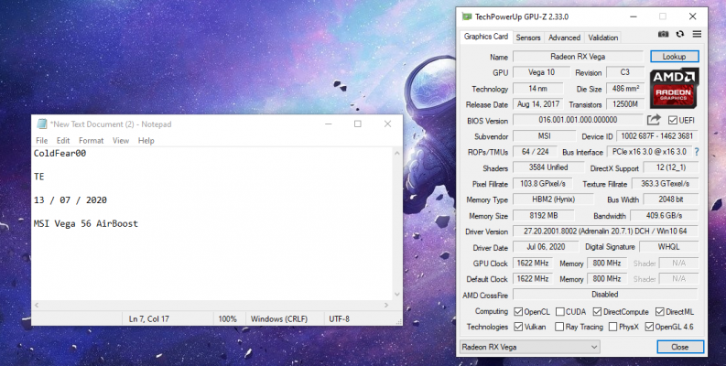Viewport: 726px width, 366px height.
Task: Toggle the DirectML checkbox
Action: point(660,312)
